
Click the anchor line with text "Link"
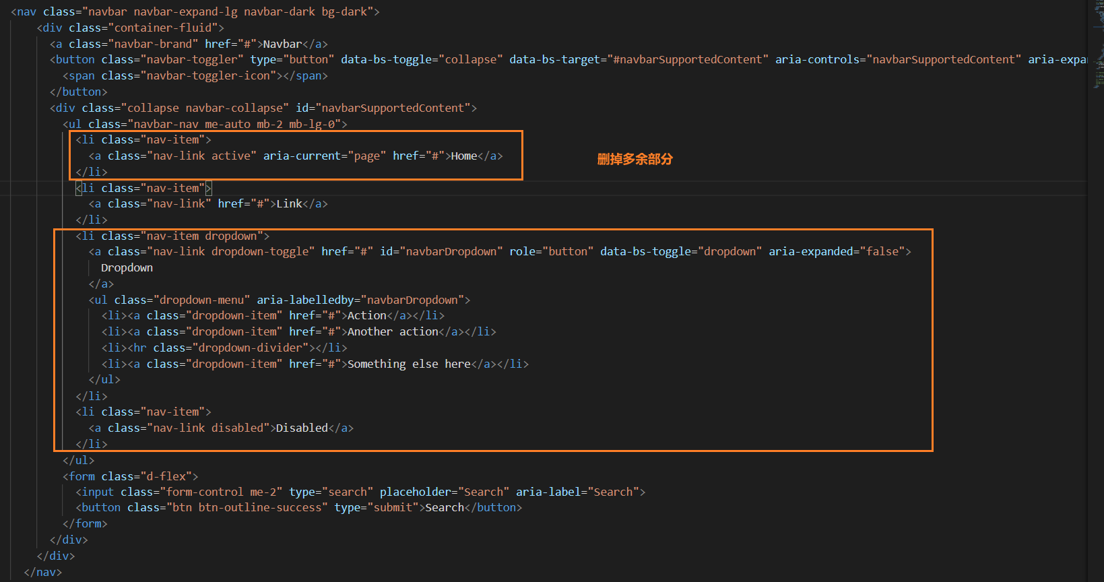[x=208, y=203]
